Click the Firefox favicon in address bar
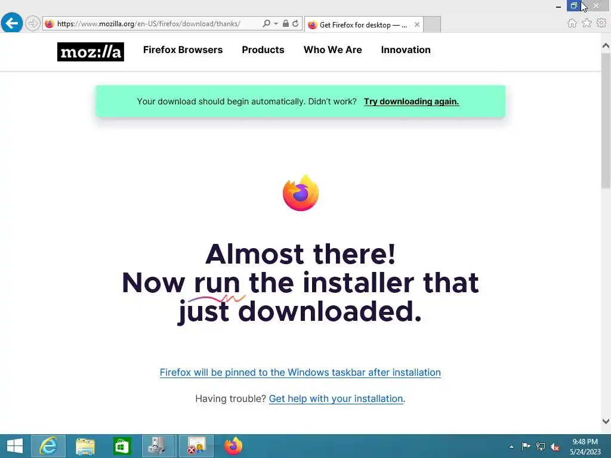Image resolution: width=611 pixels, height=458 pixels. coord(50,24)
